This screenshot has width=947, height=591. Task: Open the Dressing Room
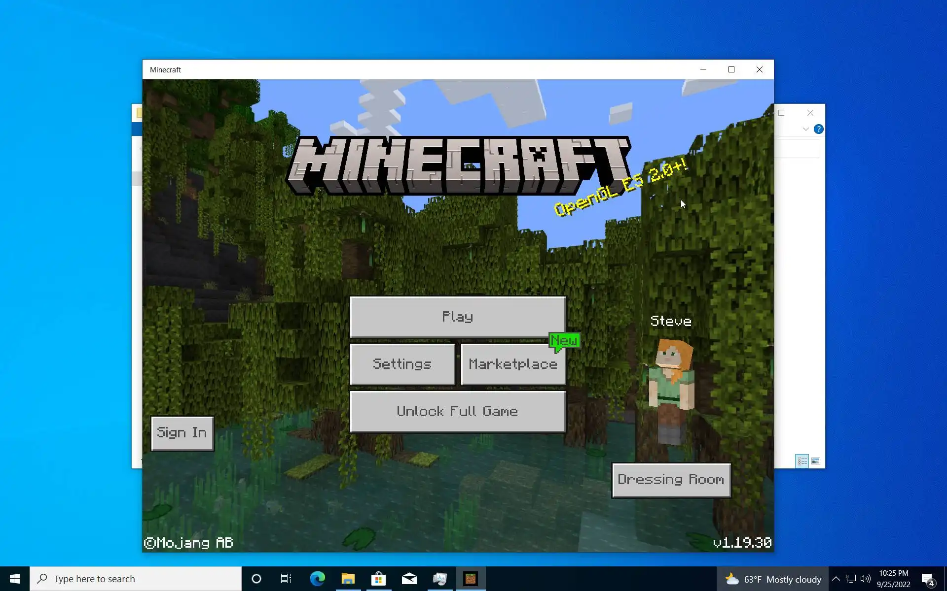coord(671,480)
